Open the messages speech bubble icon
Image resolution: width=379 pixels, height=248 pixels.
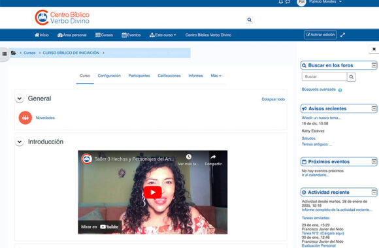coord(288,2)
